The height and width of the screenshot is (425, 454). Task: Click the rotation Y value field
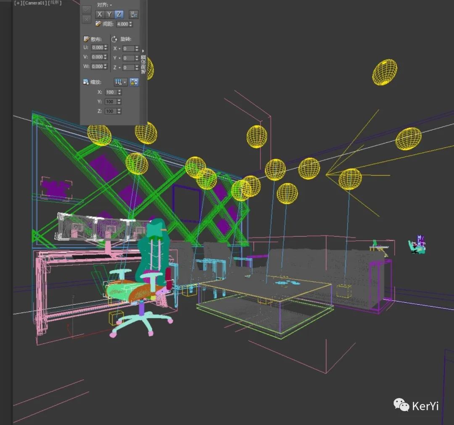click(x=129, y=58)
